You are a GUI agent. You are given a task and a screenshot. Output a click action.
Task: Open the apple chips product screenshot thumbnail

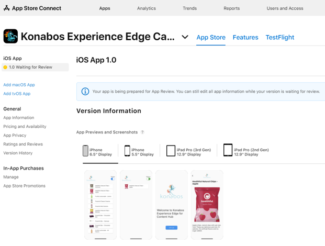point(207,205)
